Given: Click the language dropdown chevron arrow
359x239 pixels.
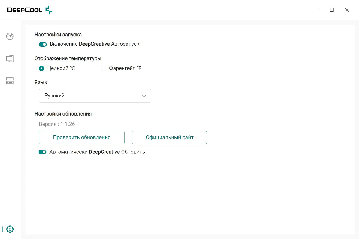Looking at the screenshot, I should click(x=144, y=96).
